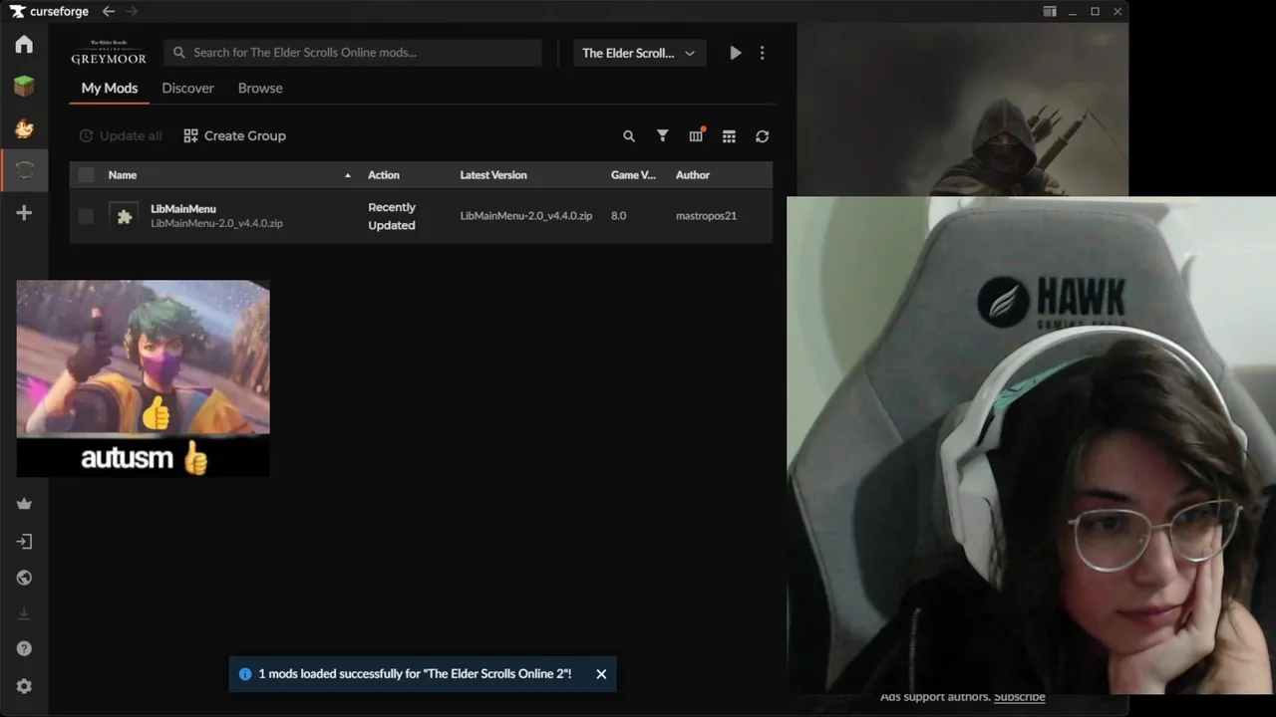Open the Elder Scroll... profile dropdown
This screenshot has width=1276, height=717.
[x=639, y=53]
